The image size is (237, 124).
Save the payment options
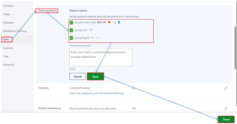coord(95,77)
